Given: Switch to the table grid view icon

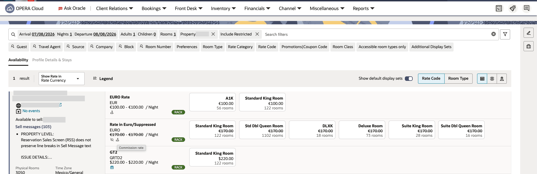Looking at the screenshot, I should (x=482, y=79).
